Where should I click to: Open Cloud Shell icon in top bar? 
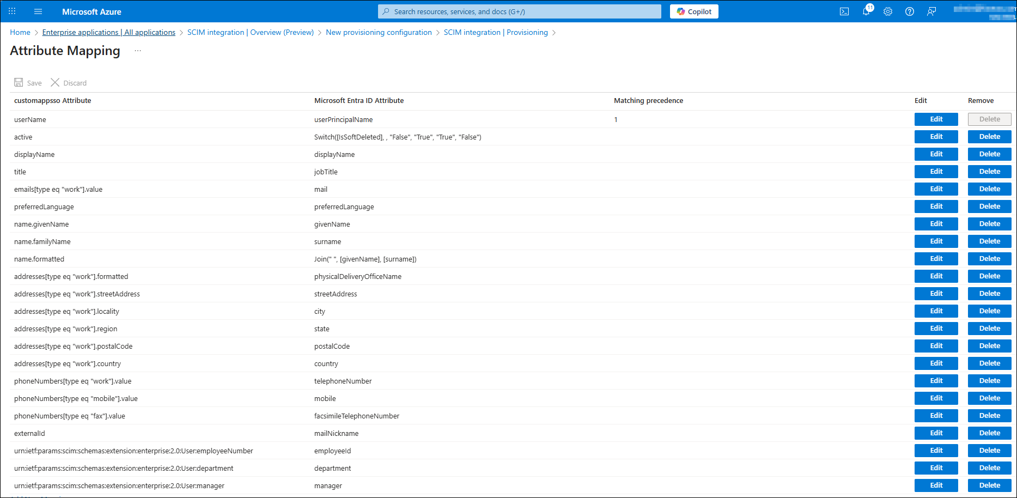844,11
